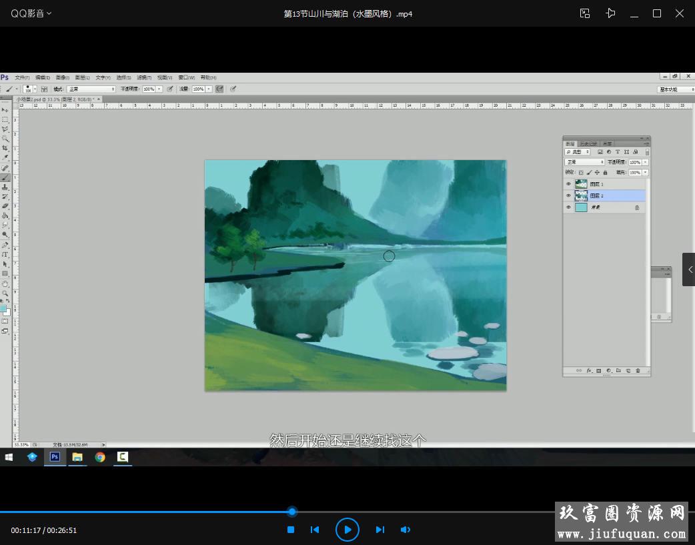Open the brush mode 正常 dropdown

point(91,89)
